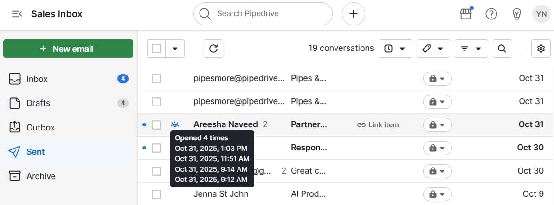Check the Areesha Naveed row checkbox
Image resolution: width=554 pixels, height=205 pixels.
click(156, 124)
